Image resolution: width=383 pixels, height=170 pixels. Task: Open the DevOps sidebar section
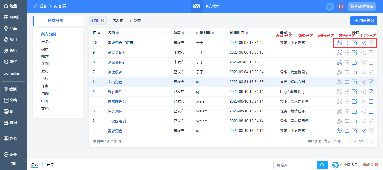click(x=12, y=74)
